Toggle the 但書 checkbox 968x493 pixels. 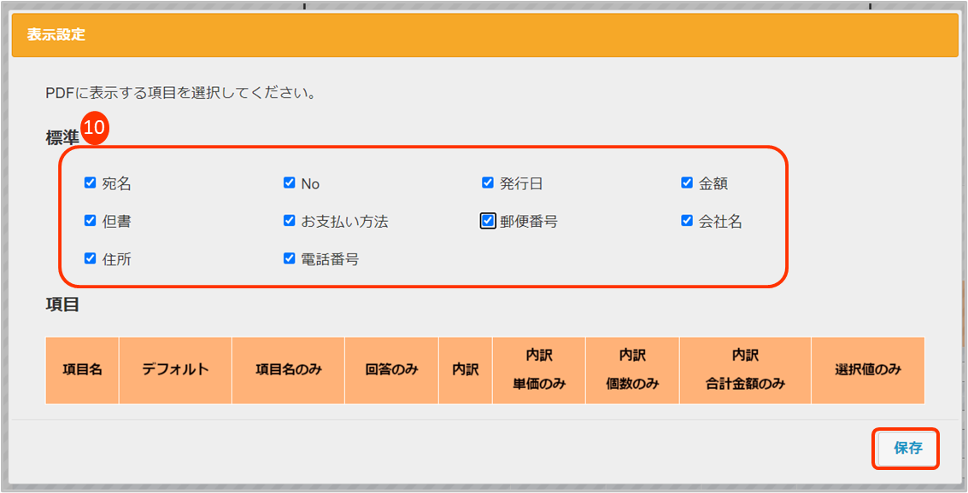point(90,220)
